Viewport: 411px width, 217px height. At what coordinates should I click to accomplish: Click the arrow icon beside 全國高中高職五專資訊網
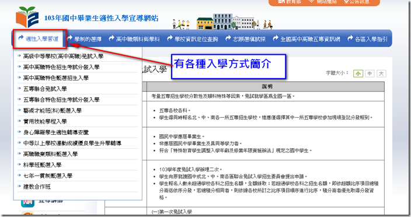point(276,38)
